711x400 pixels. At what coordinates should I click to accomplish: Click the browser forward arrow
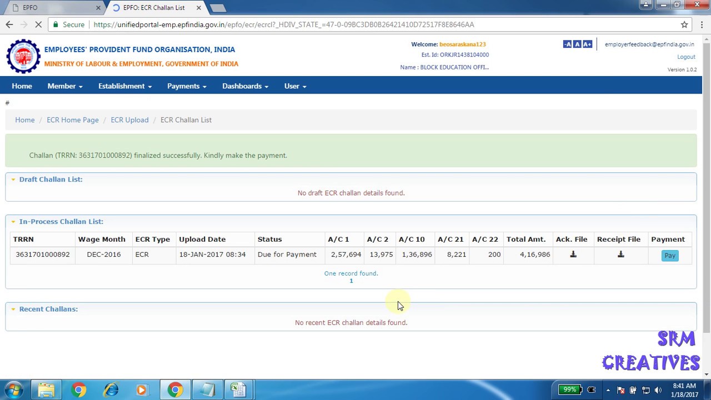pyautogui.click(x=24, y=24)
